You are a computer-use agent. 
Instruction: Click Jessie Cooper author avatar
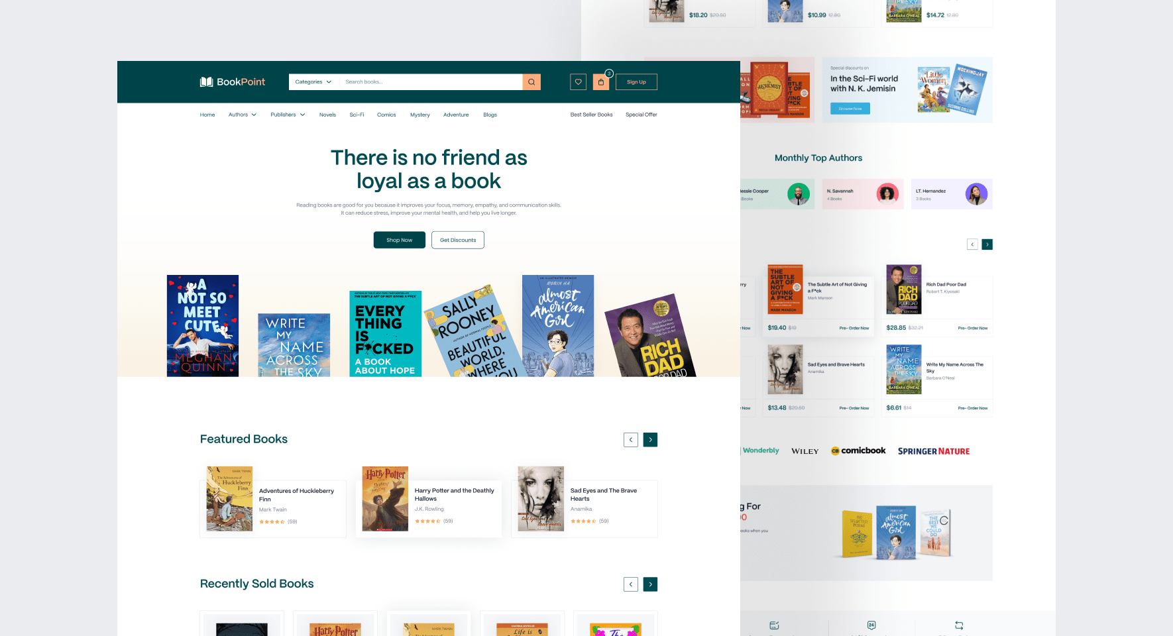pyautogui.click(x=799, y=194)
